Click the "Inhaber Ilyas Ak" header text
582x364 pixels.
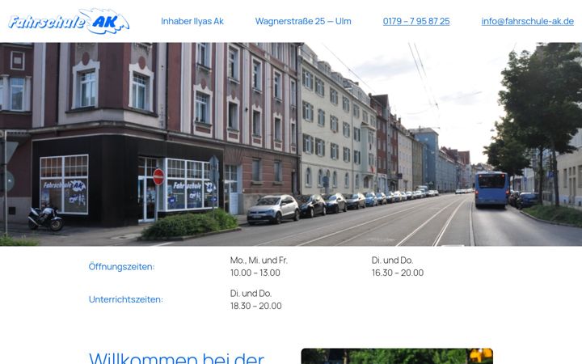click(x=192, y=21)
